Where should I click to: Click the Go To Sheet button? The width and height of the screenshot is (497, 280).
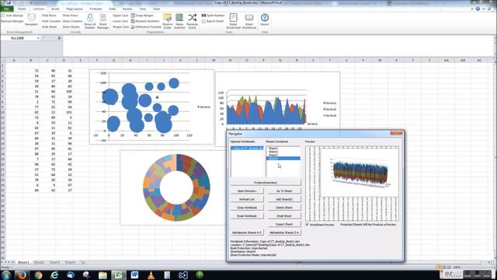(284, 191)
